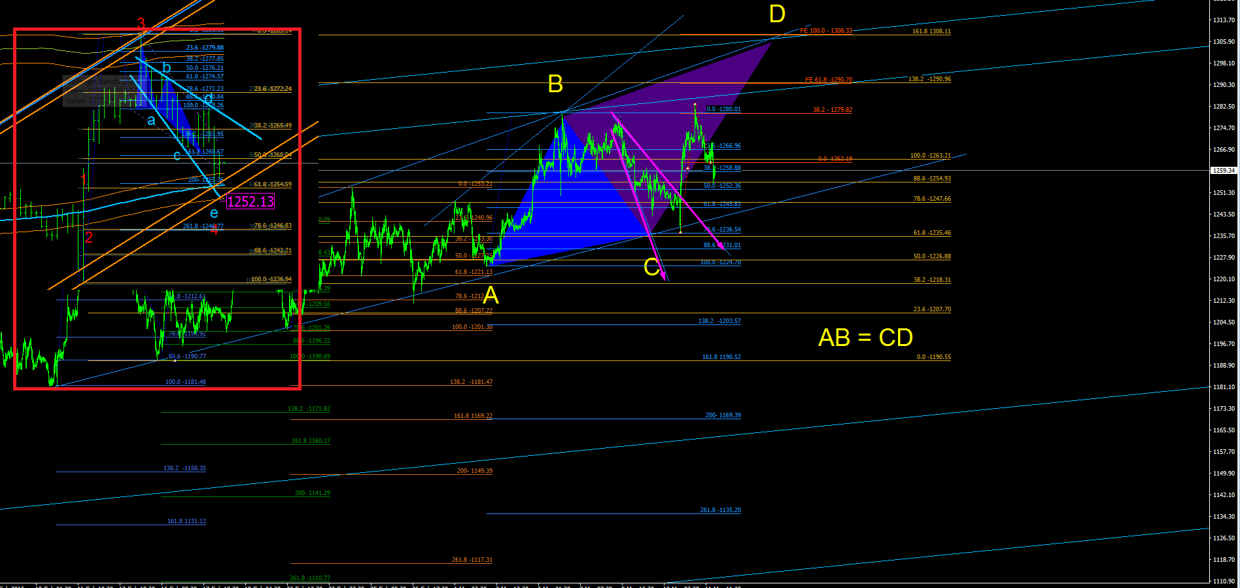Click the "161.8 1131.12" extension label

click(186, 521)
